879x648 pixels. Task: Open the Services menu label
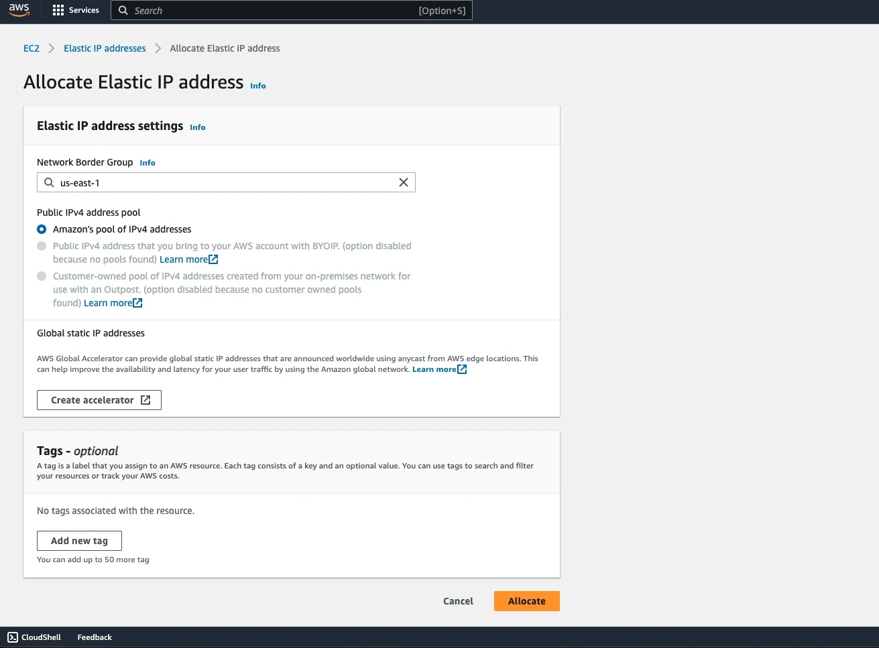coord(84,10)
